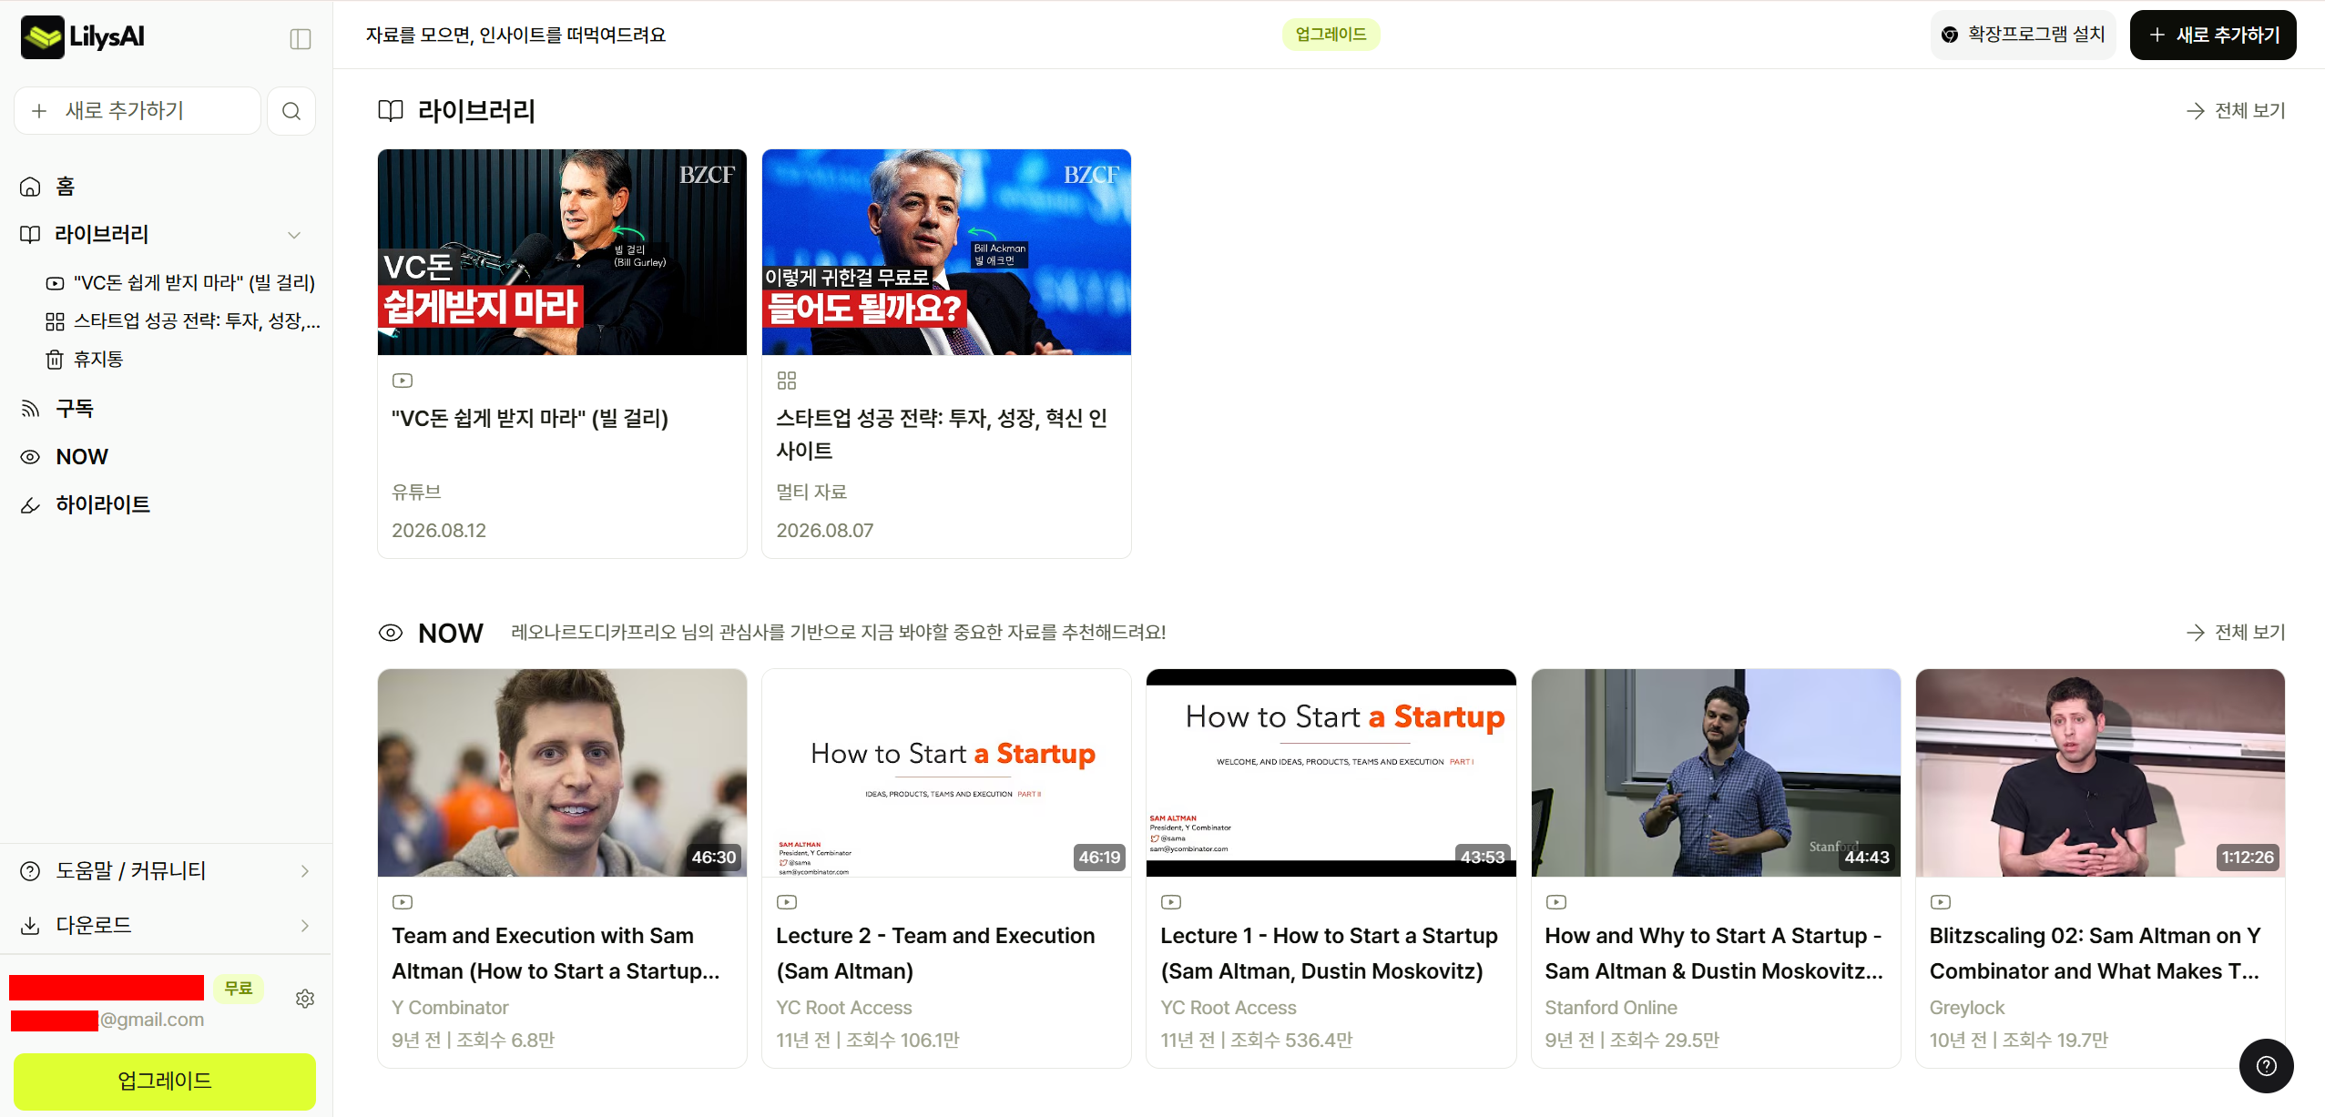Click the video icon on Blitzscaling 02 card
Screen dimensions: 2325x1117
[x=1940, y=902]
